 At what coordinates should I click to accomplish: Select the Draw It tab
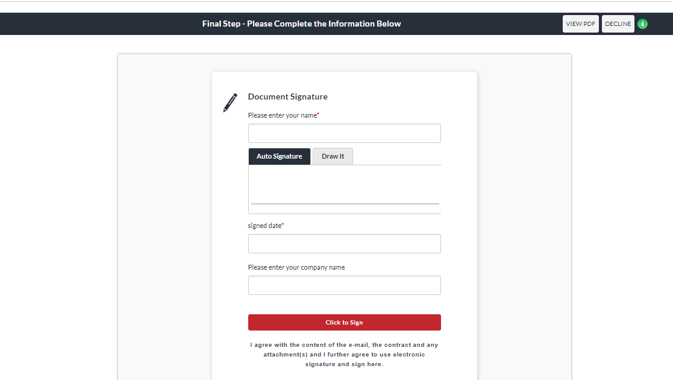click(x=333, y=156)
